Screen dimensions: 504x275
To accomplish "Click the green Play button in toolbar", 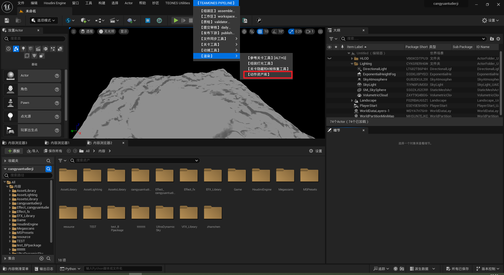I will [x=176, y=20].
